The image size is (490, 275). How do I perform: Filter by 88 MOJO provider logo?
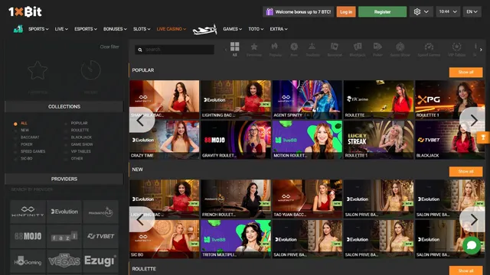click(x=28, y=236)
